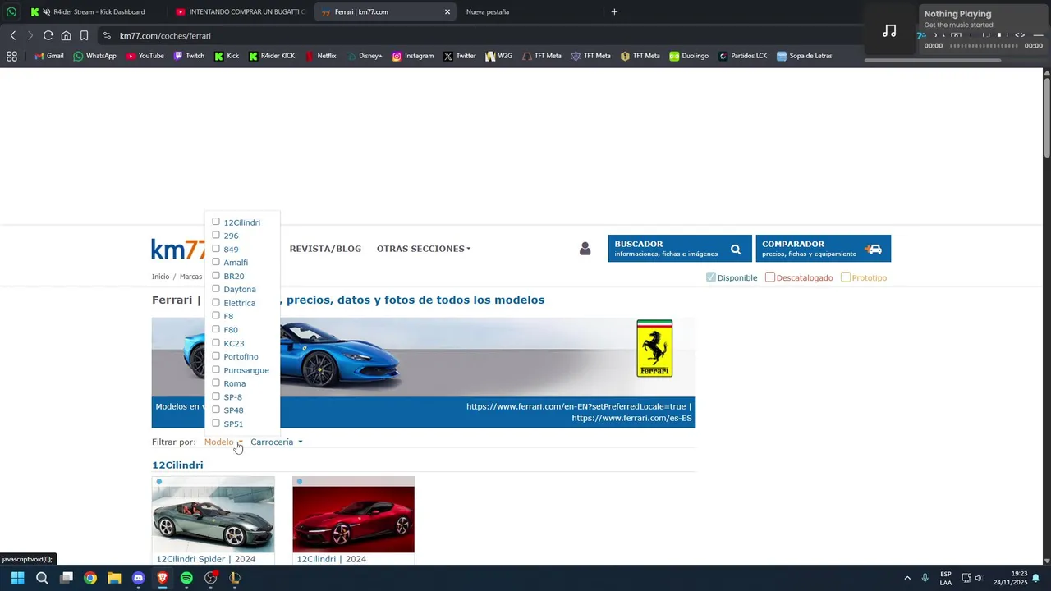Check the 849 model filter
1051x591 pixels.
[216, 249]
